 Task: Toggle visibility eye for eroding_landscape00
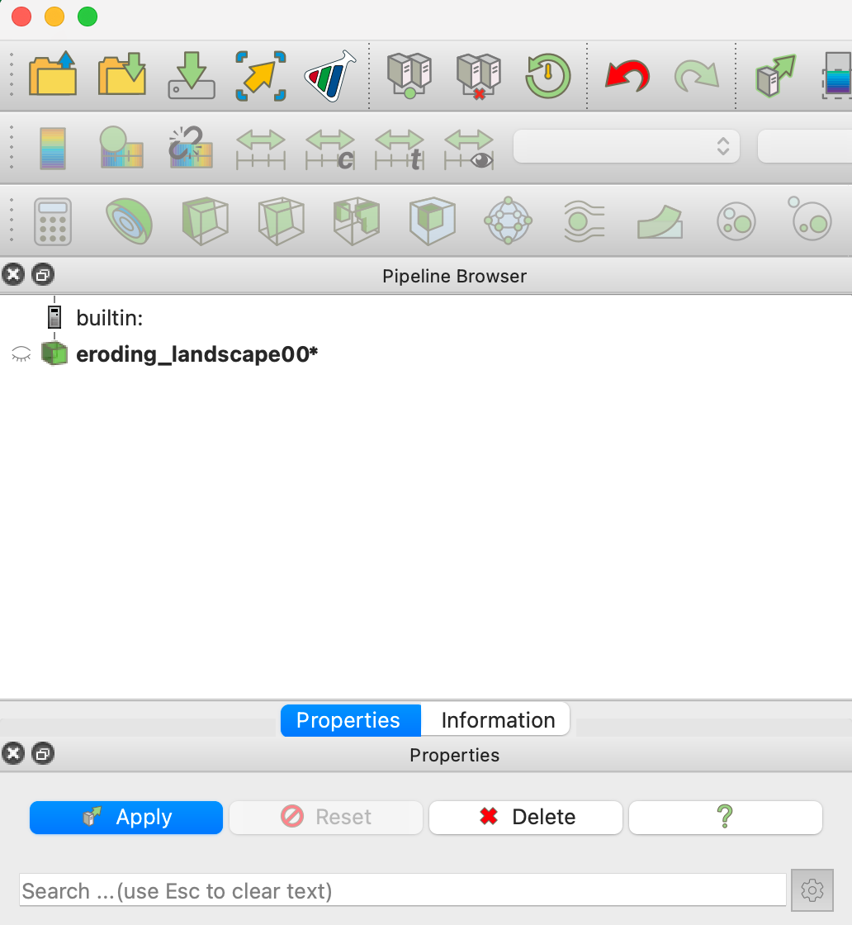pyautogui.click(x=21, y=354)
